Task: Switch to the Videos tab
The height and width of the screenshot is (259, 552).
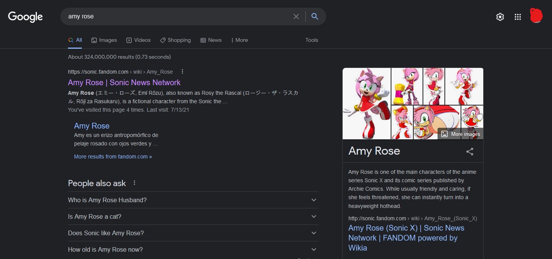Action: (139, 40)
